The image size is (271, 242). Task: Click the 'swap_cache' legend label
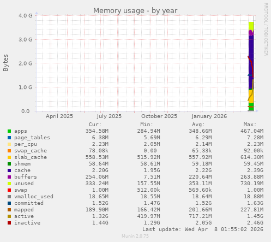point(31,151)
